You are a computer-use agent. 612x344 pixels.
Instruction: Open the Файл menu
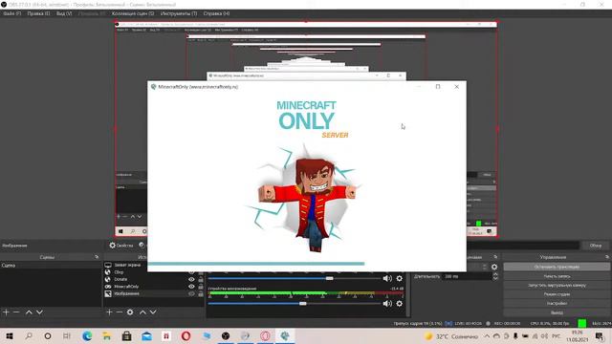point(11,13)
